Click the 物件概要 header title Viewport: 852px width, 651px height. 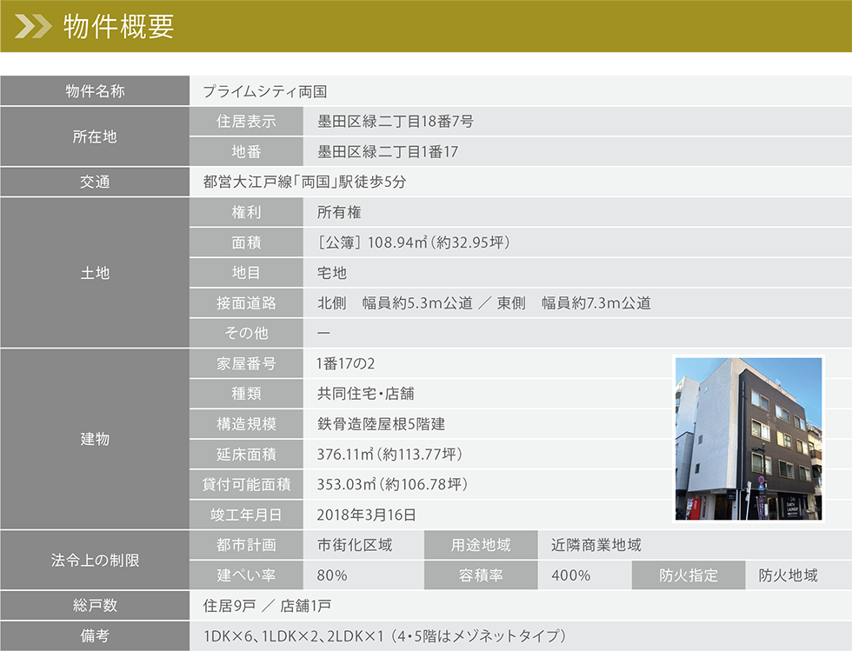(119, 28)
